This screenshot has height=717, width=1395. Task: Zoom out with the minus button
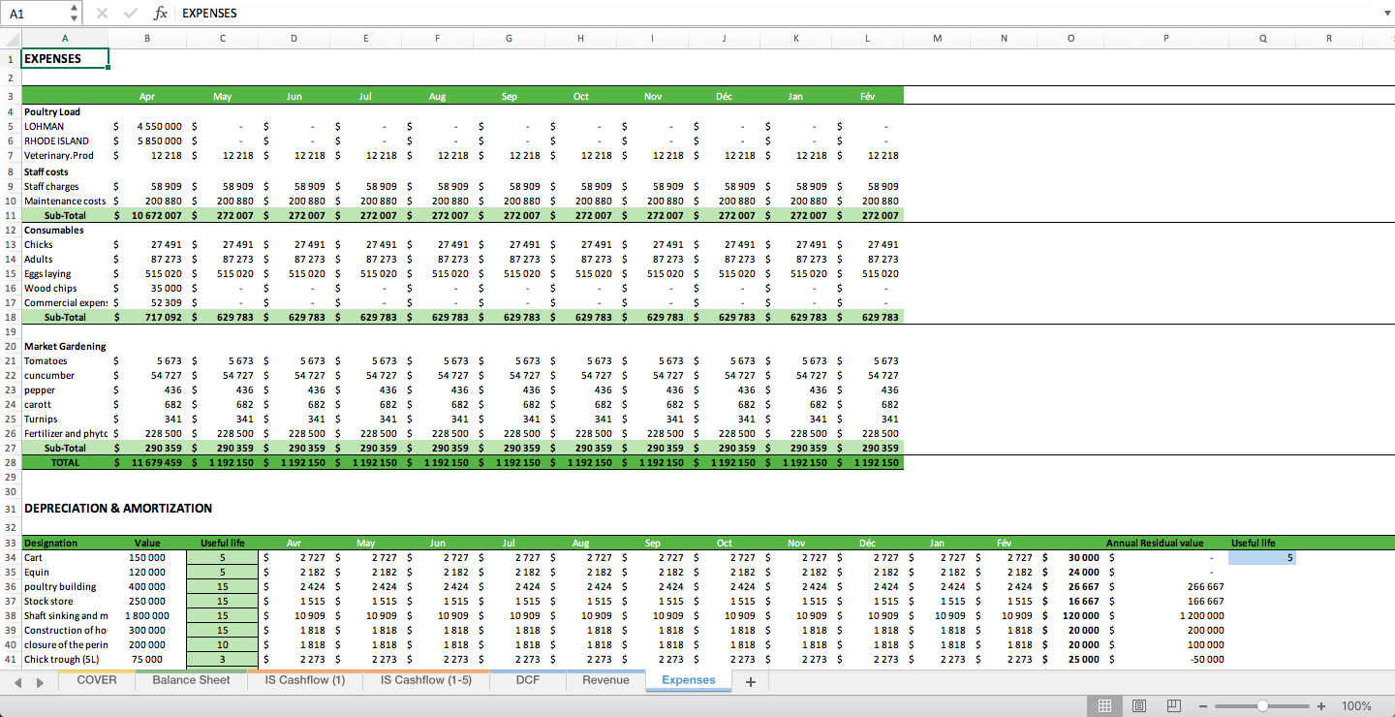[x=1203, y=705]
